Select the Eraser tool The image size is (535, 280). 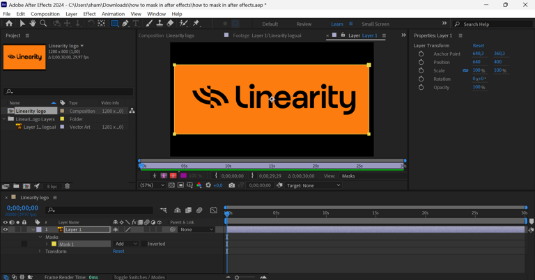tap(170, 23)
